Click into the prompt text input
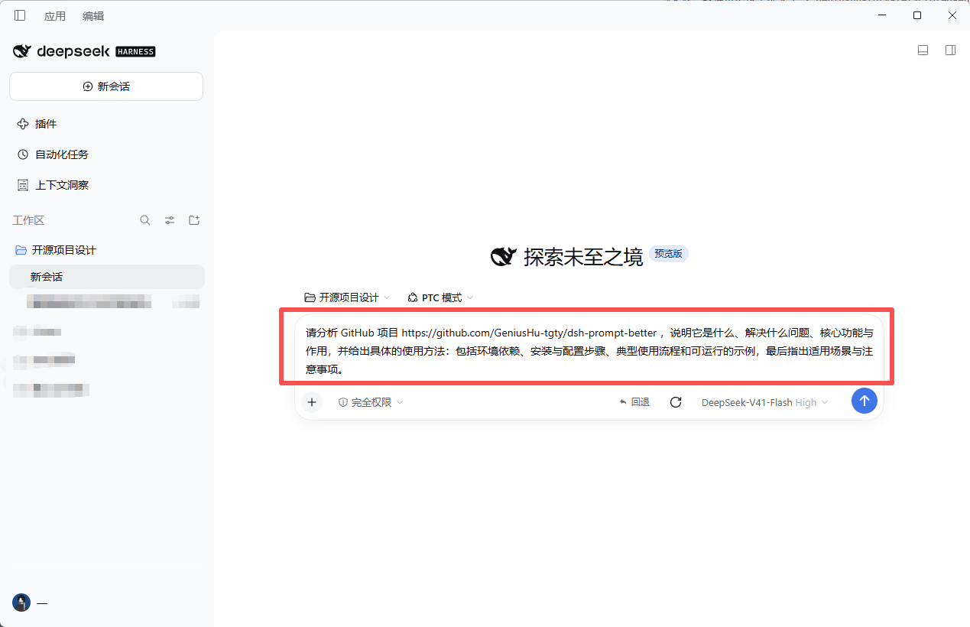Image resolution: width=970 pixels, height=627 pixels. (589, 351)
